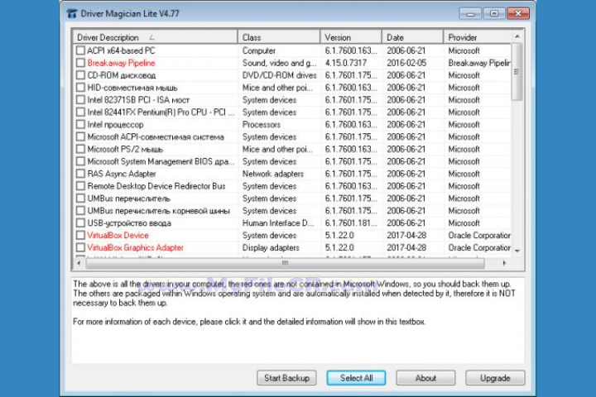Click the horizontal scrollbar right arrow
Screen dimensions: 596x397
click(x=504, y=263)
